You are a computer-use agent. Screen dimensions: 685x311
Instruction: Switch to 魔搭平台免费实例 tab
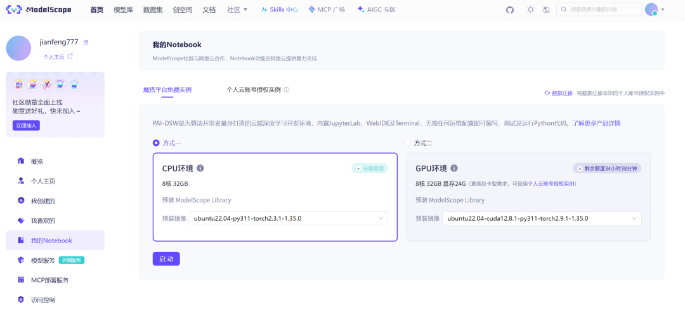point(167,90)
